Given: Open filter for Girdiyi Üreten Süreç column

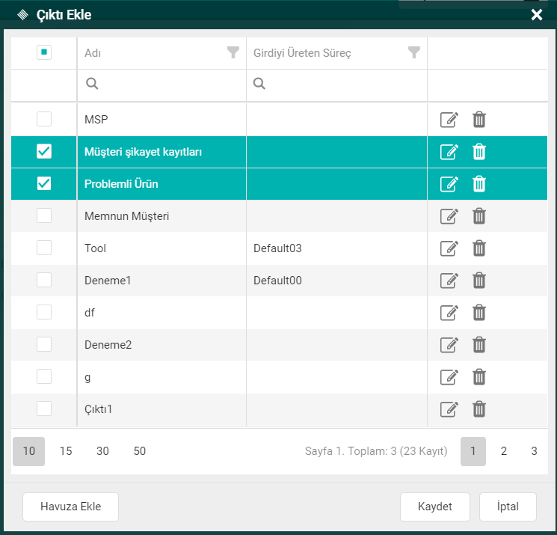Looking at the screenshot, I should click(413, 52).
